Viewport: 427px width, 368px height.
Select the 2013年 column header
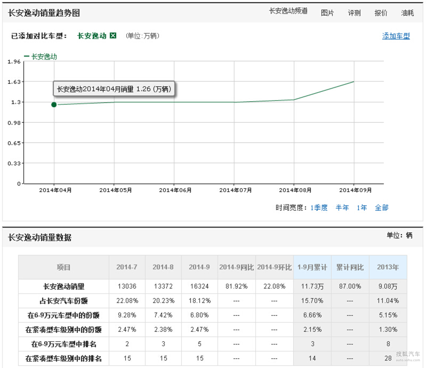click(x=388, y=267)
